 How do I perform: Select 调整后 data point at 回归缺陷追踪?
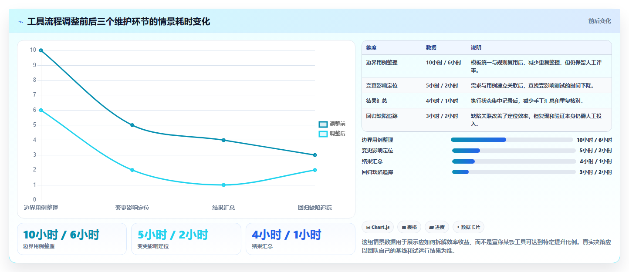tap(314, 170)
